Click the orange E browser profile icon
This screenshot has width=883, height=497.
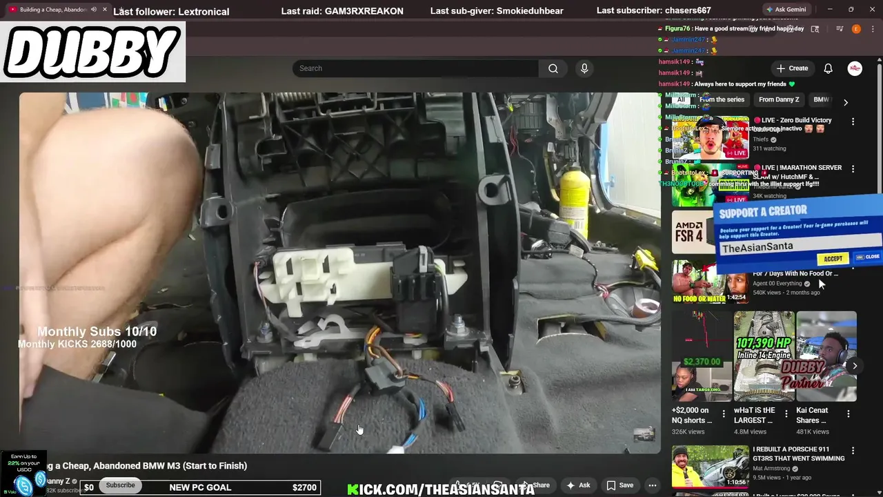[x=856, y=29]
